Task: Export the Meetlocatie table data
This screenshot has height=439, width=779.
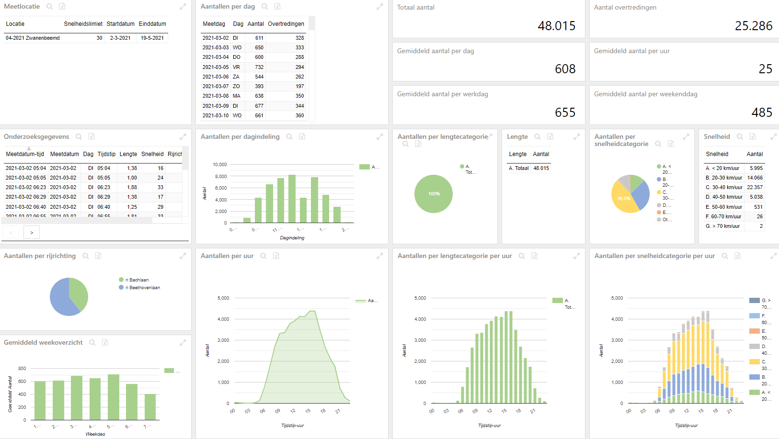Action: pos(62,7)
